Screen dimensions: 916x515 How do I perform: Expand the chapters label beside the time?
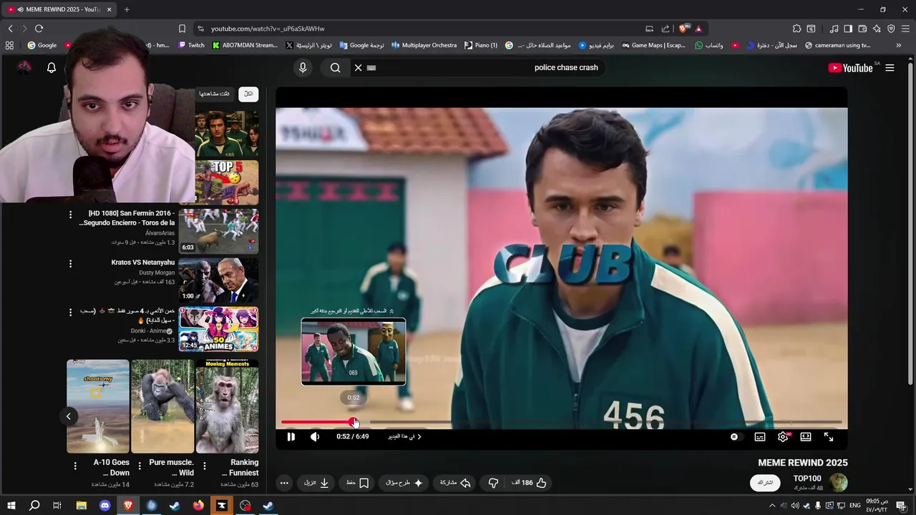click(x=405, y=436)
